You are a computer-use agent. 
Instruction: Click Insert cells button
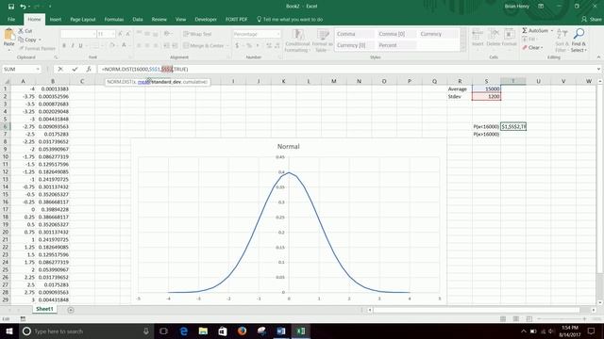[478, 38]
